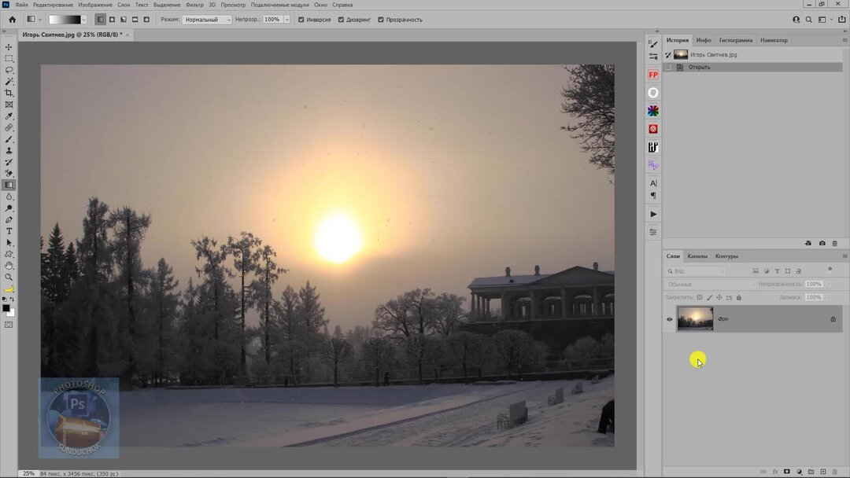
Task: Create new snapshot camera icon in History
Action: point(822,244)
